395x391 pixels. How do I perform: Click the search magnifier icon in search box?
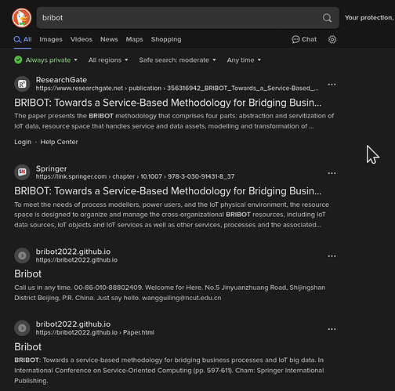tap(327, 18)
